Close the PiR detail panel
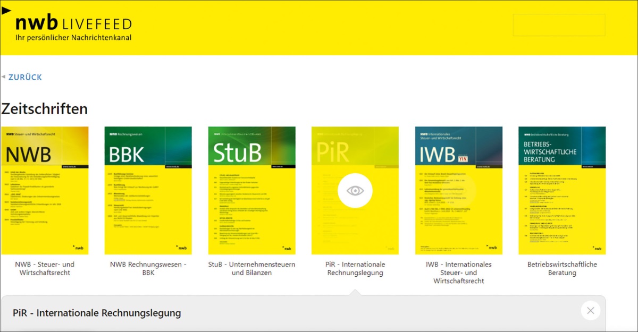 tap(590, 311)
